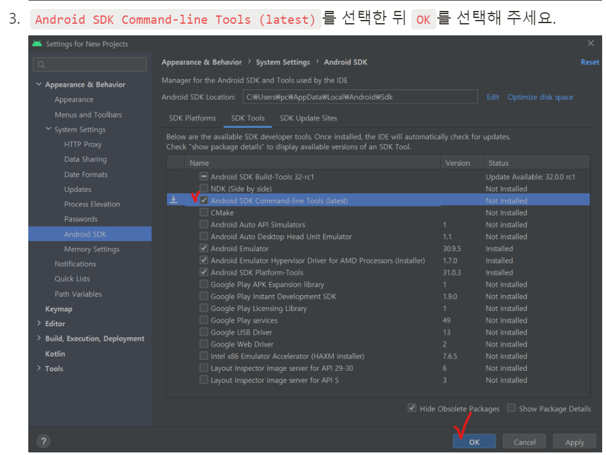Select Data Sharing settings
The width and height of the screenshot is (606, 455).
pyautogui.click(x=85, y=159)
